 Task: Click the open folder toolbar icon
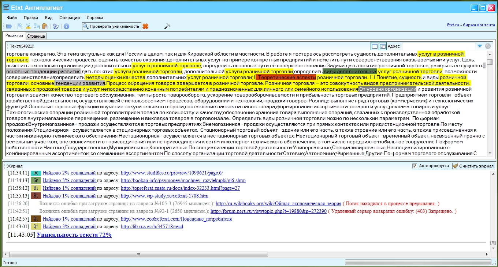pos(9,26)
